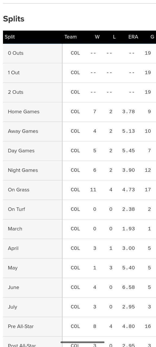Click the July ERA value 2.95
The image size is (156, 347).
click(x=128, y=307)
